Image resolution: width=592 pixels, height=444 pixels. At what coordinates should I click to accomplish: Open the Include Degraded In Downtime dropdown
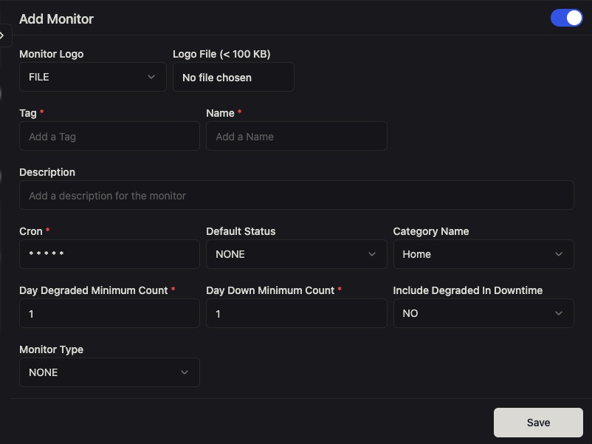[483, 313]
